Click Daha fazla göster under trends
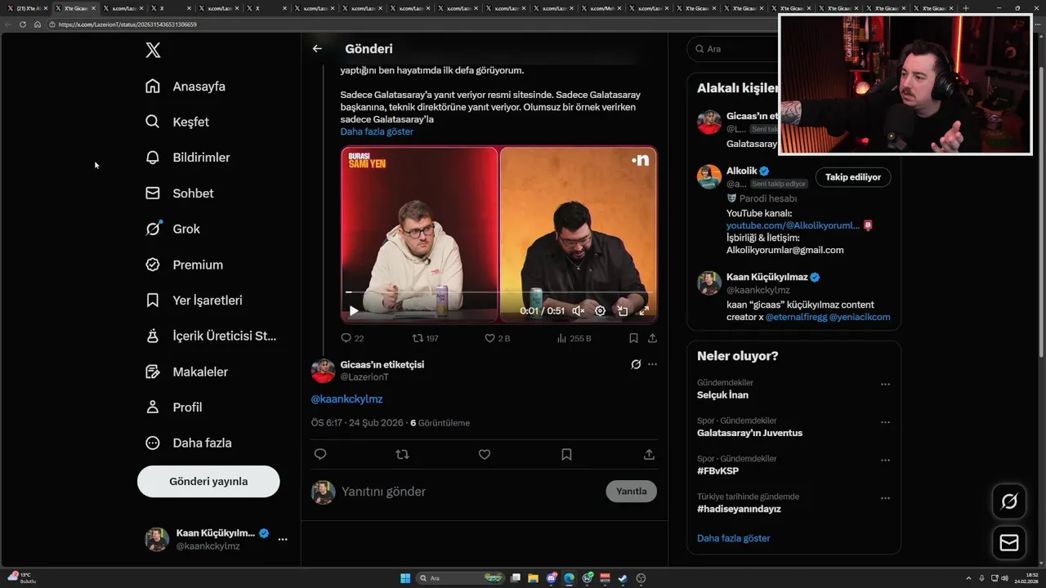1046x588 pixels. point(734,538)
